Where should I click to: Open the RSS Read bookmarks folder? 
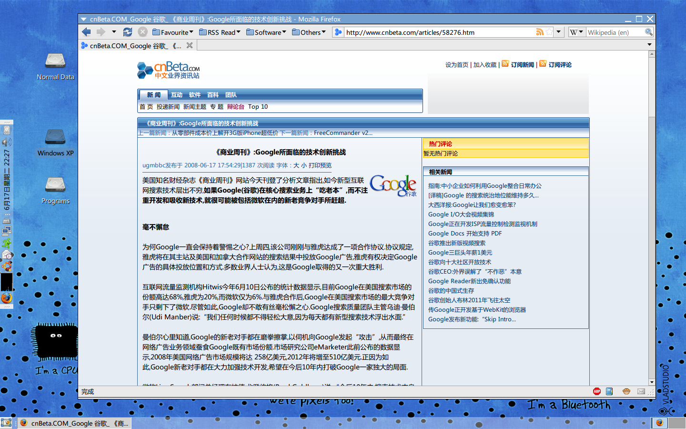tap(220, 32)
